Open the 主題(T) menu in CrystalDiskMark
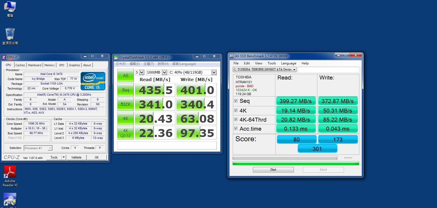This screenshot has height=208, width=437. pos(149,64)
